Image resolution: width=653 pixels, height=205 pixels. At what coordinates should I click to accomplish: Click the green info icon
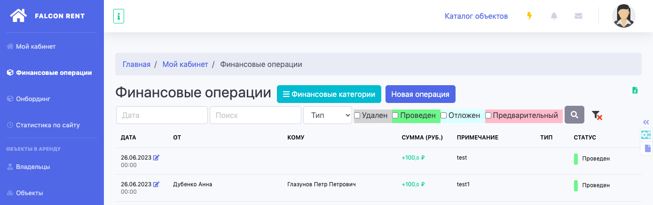tap(118, 16)
